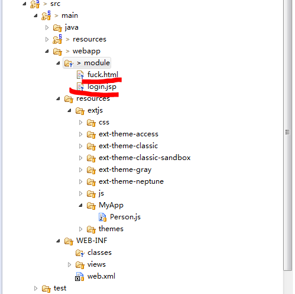Expand the ext-theme-gray folder arrow
The height and width of the screenshot is (294, 295).
point(80,170)
